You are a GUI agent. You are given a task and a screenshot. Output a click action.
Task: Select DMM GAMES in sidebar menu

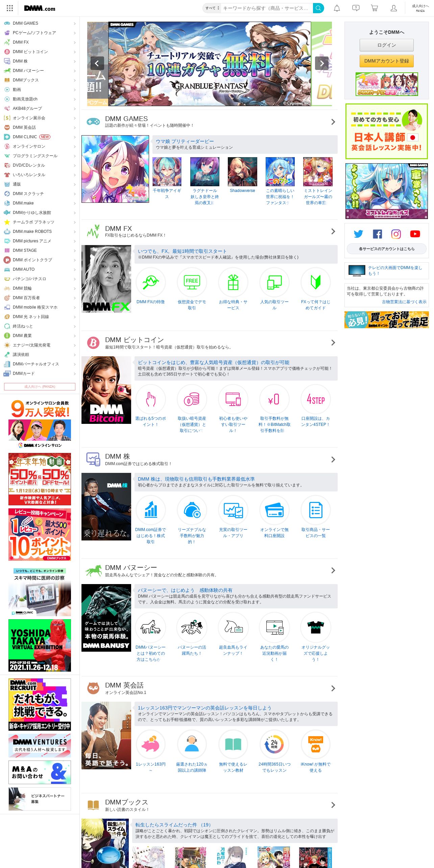click(x=40, y=23)
